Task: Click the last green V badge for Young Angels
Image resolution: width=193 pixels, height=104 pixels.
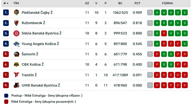Action: point(185,44)
